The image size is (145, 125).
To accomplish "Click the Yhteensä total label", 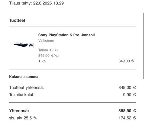I will point(19,111).
